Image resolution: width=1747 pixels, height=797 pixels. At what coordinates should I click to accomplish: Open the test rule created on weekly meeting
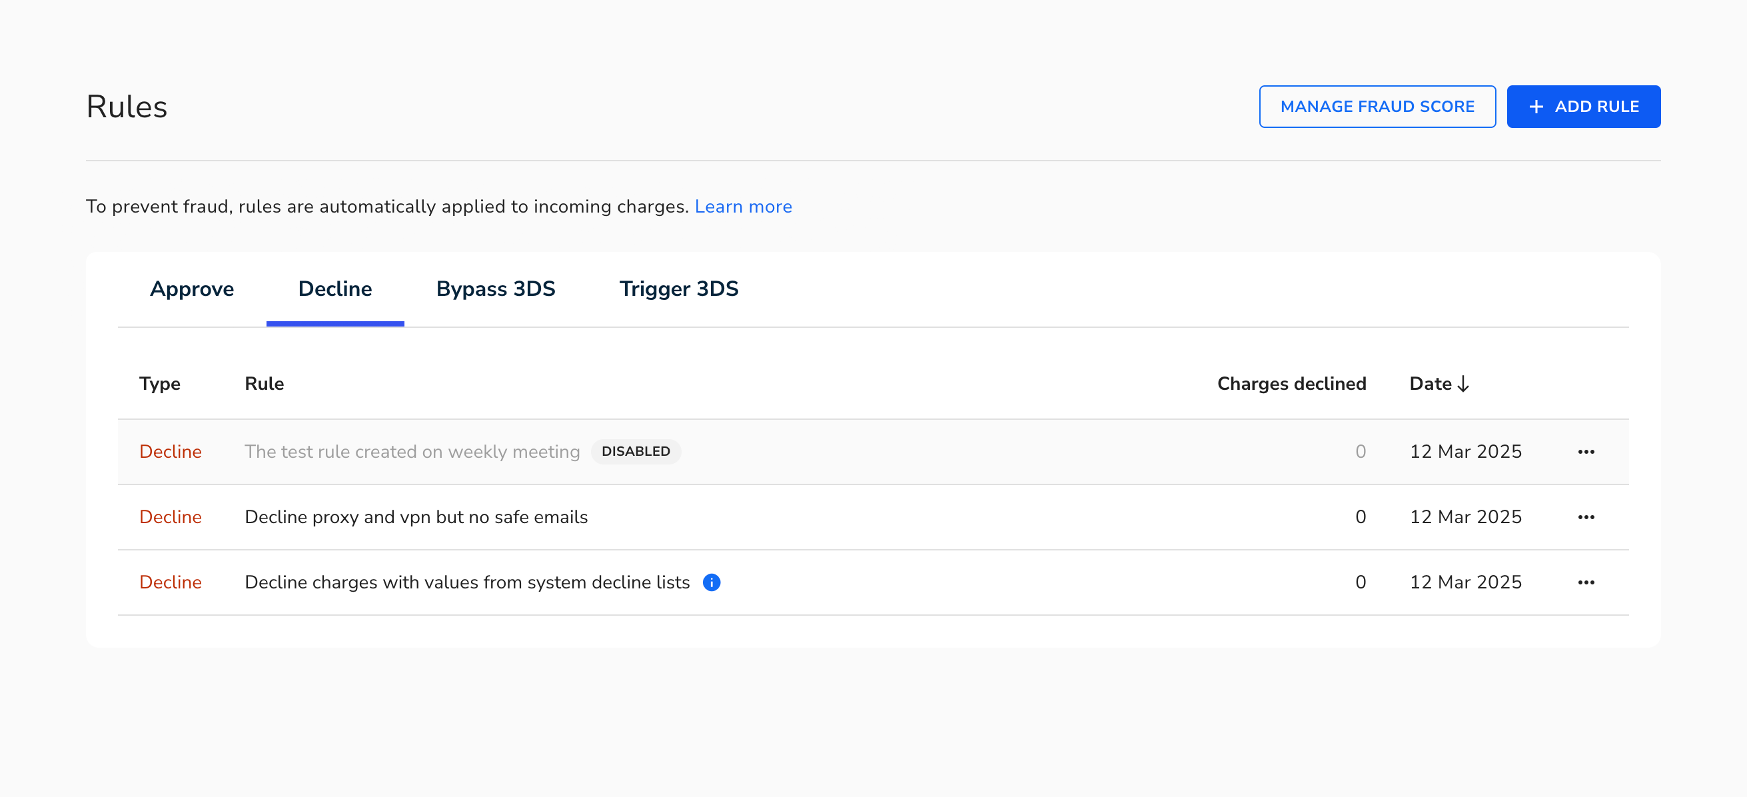412,452
